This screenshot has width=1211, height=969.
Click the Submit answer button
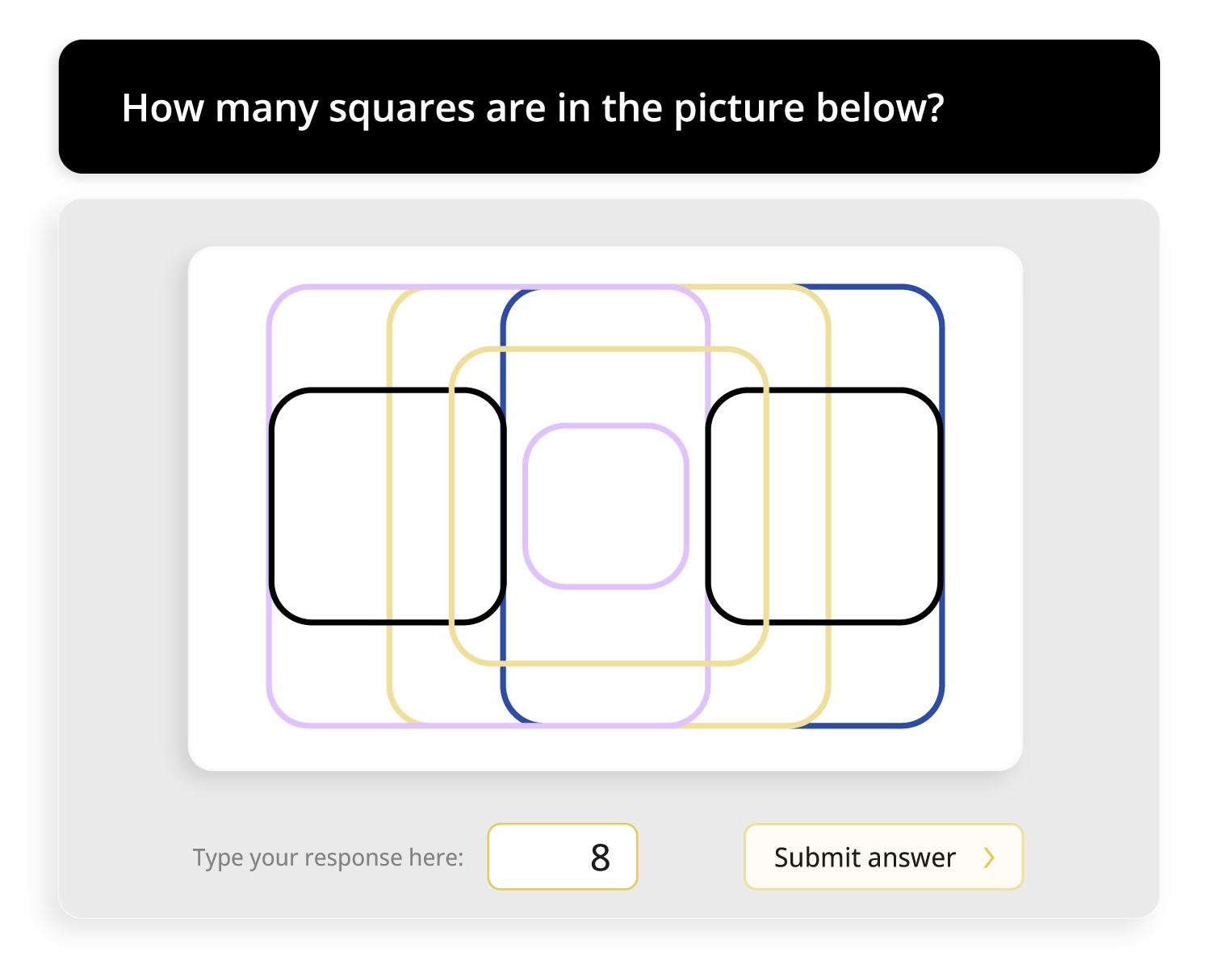point(883,857)
